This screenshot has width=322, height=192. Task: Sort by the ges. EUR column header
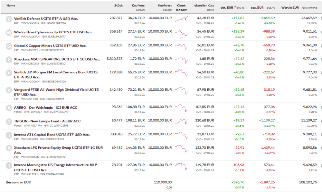pyautogui.click(x=257, y=7)
